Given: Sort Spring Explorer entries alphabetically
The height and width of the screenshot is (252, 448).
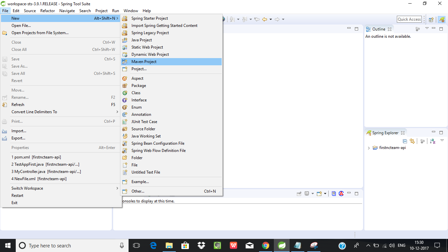Looking at the screenshot, I should pyautogui.click(x=432, y=141).
